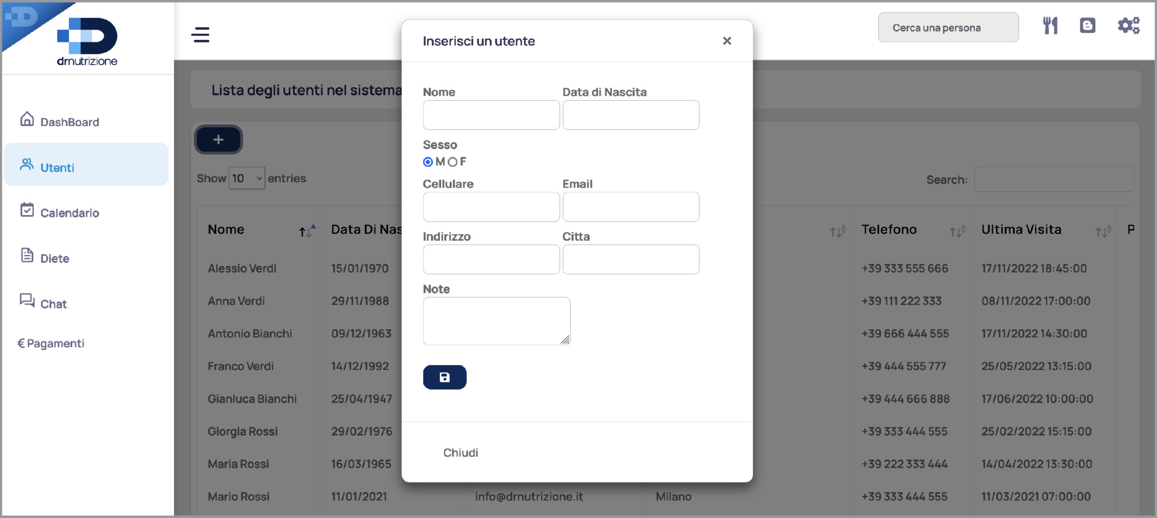Viewport: 1157px width, 518px height.
Task: Open the Show entries dropdown
Action: click(x=247, y=178)
